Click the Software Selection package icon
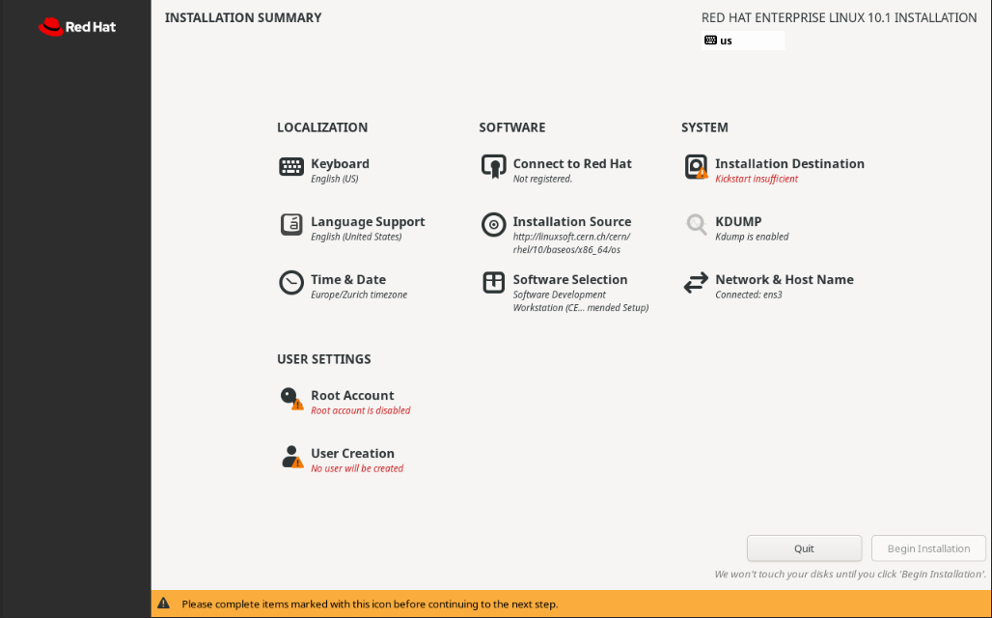Viewport: 992px width, 618px height. 493,283
